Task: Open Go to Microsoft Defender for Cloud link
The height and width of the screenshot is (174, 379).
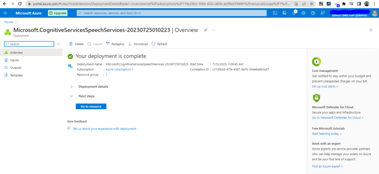Action: pyautogui.click(x=338, y=118)
